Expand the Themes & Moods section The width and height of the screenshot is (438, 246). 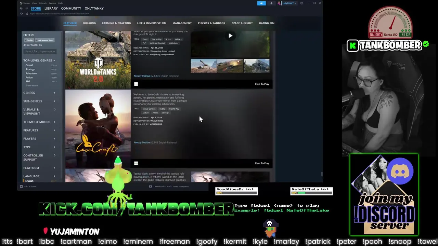pyautogui.click(x=39, y=122)
